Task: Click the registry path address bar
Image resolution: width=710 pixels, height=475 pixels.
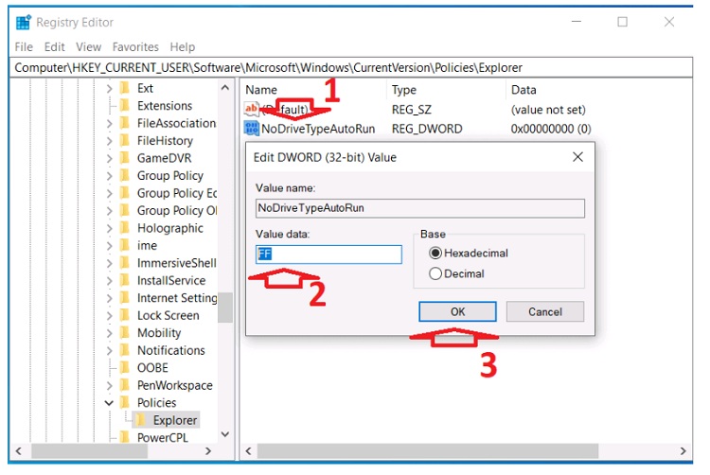Action: click(351, 67)
